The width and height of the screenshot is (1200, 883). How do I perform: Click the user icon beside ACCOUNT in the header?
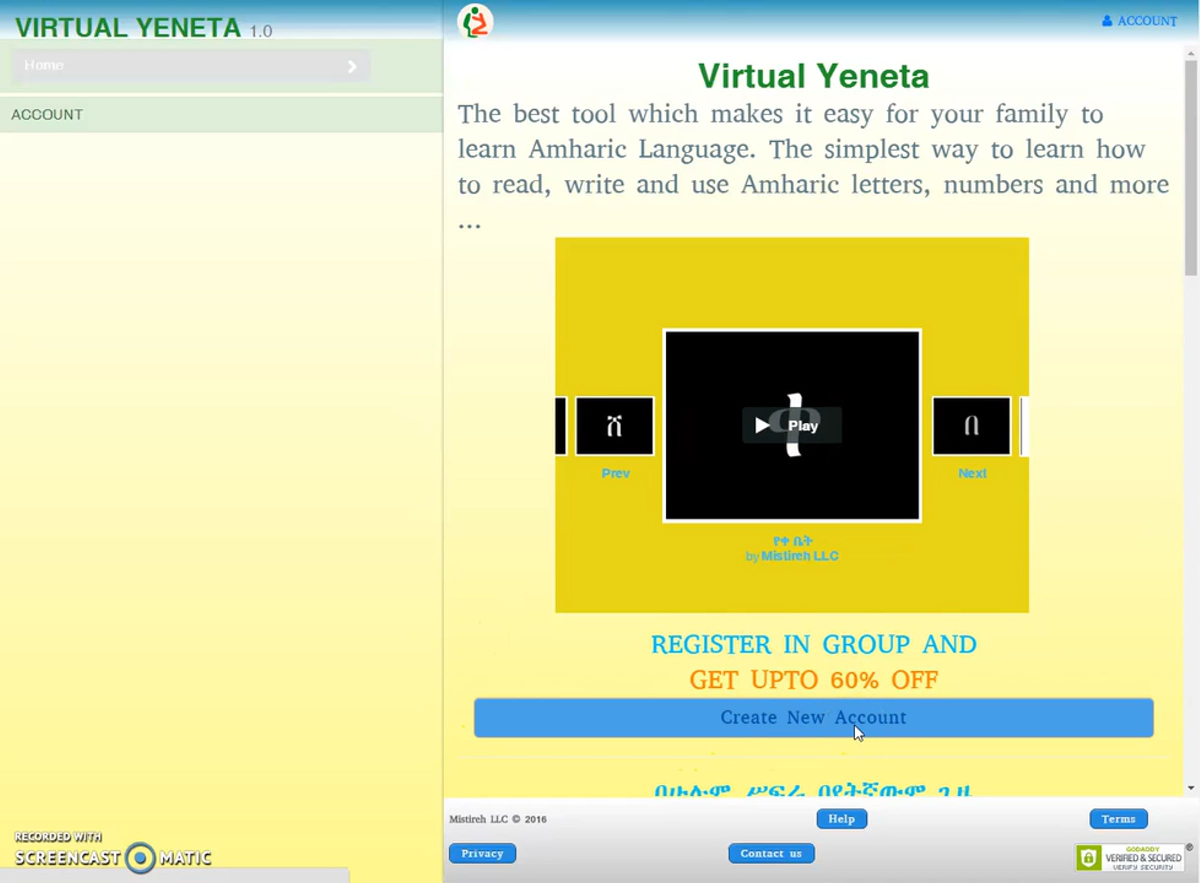1107,21
